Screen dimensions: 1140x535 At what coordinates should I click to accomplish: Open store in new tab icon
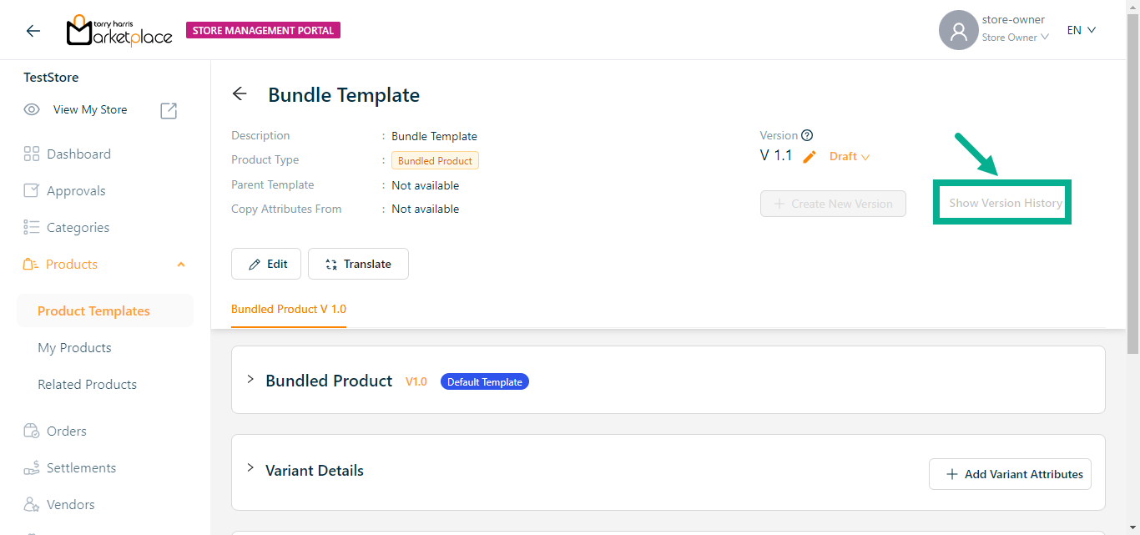pyautogui.click(x=169, y=110)
